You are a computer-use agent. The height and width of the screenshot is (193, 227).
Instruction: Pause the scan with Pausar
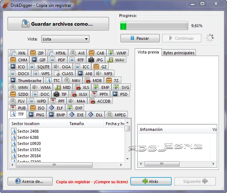[x=140, y=38]
